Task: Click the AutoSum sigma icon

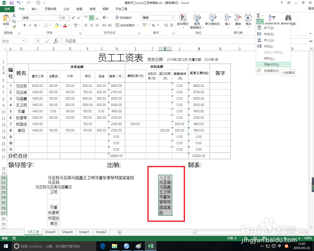Action: pos(258,16)
